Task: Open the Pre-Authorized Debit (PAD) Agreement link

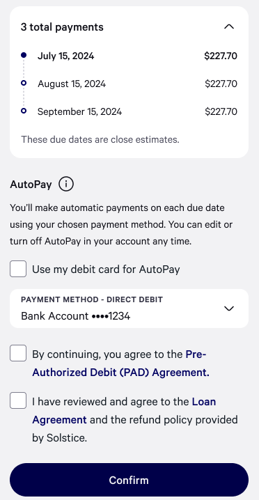Action: [x=121, y=364]
